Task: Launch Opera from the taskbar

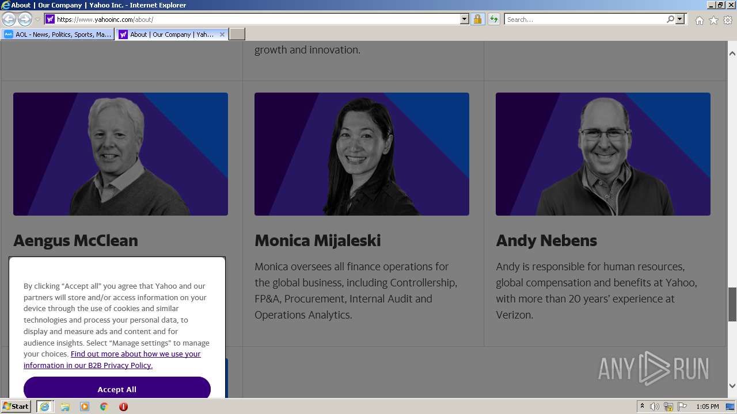Action: coord(123,407)
